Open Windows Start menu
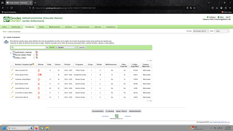The image size is (233, 131). pos(4,128)
